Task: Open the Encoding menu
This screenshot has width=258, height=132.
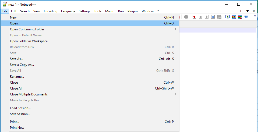Action: (51, 11)
